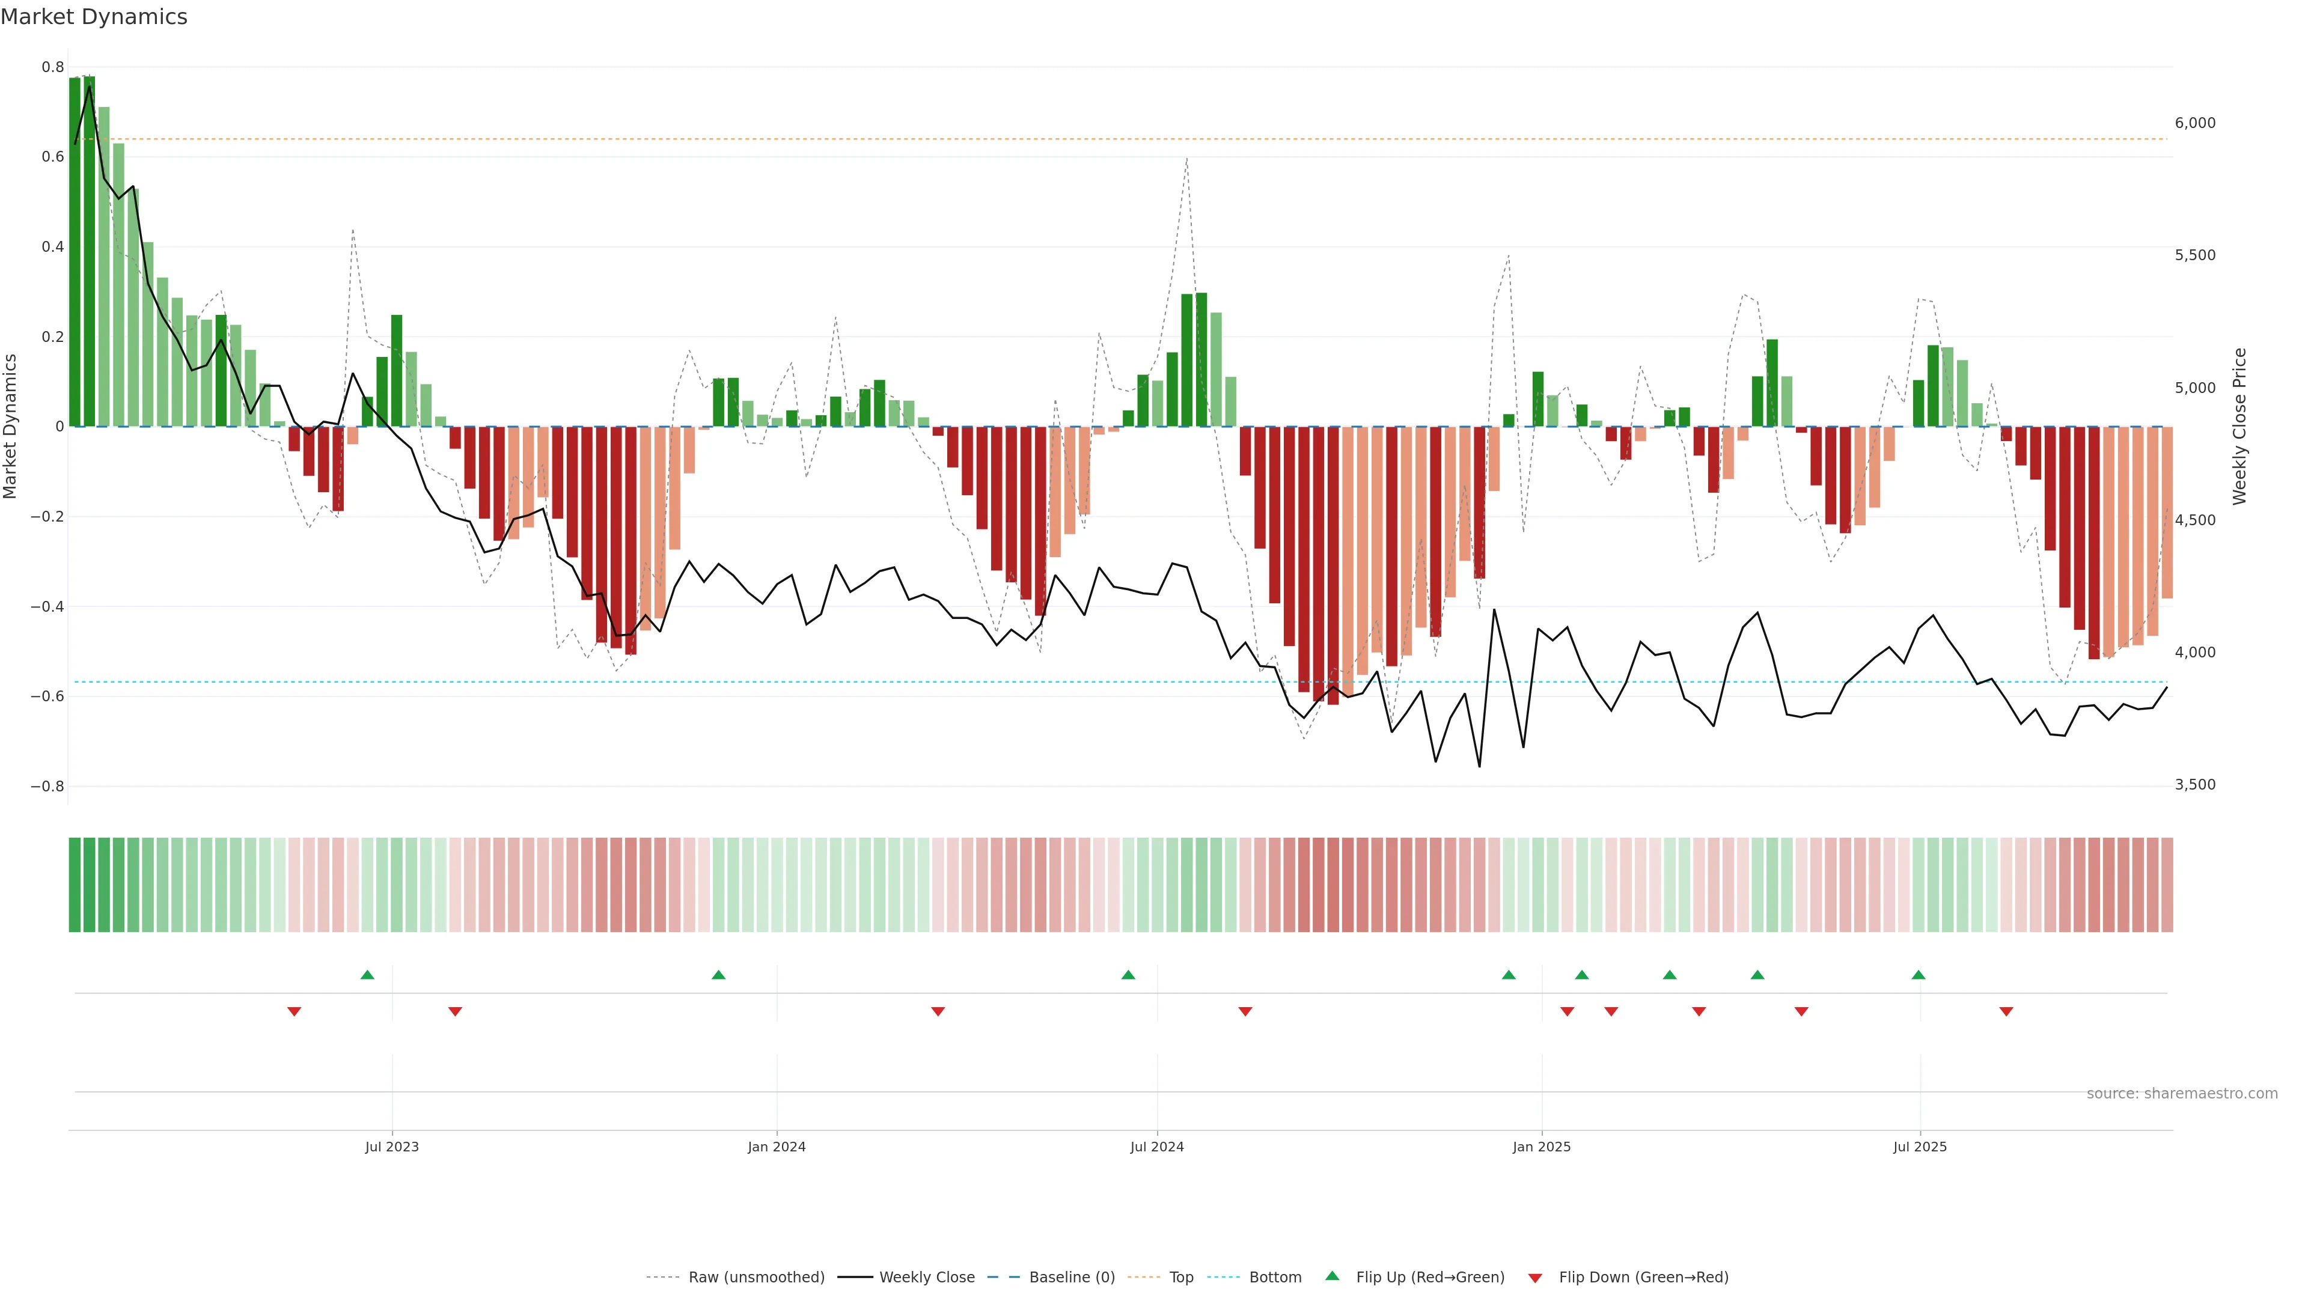Select the Flip Up marker just before Jul 2024
The height and width of the screenshot is (1298, 2308).
pos(1128,975)
